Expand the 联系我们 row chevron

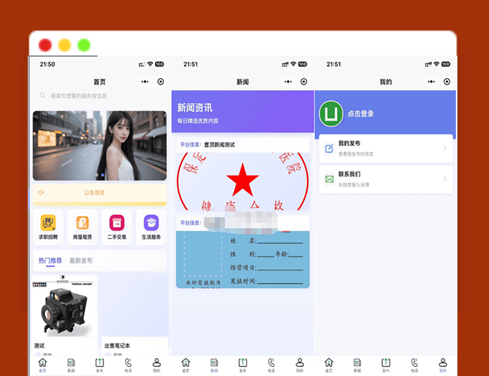445,179
